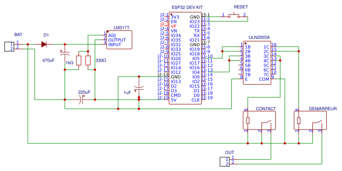
Task: Click the ULN2003A chip body
Action: (257, 63)
